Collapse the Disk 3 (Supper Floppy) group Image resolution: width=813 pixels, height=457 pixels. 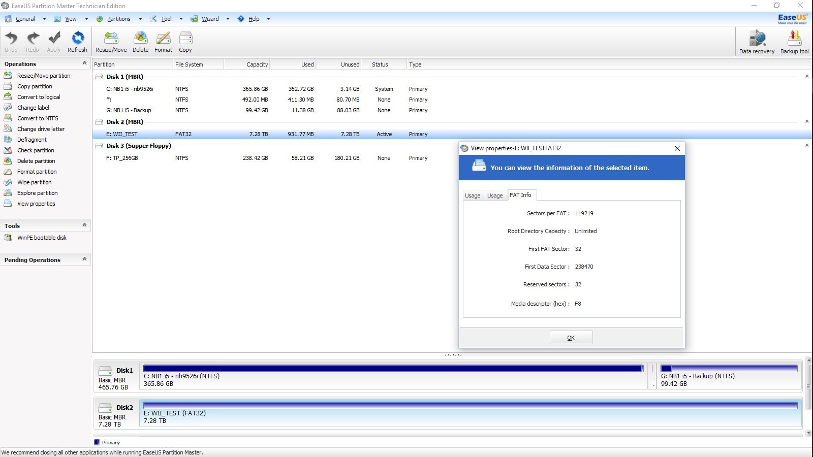click(x=807, y=145)
